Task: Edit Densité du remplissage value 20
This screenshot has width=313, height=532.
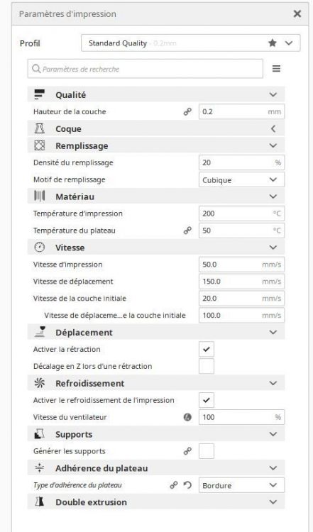Action: [241, 162]
